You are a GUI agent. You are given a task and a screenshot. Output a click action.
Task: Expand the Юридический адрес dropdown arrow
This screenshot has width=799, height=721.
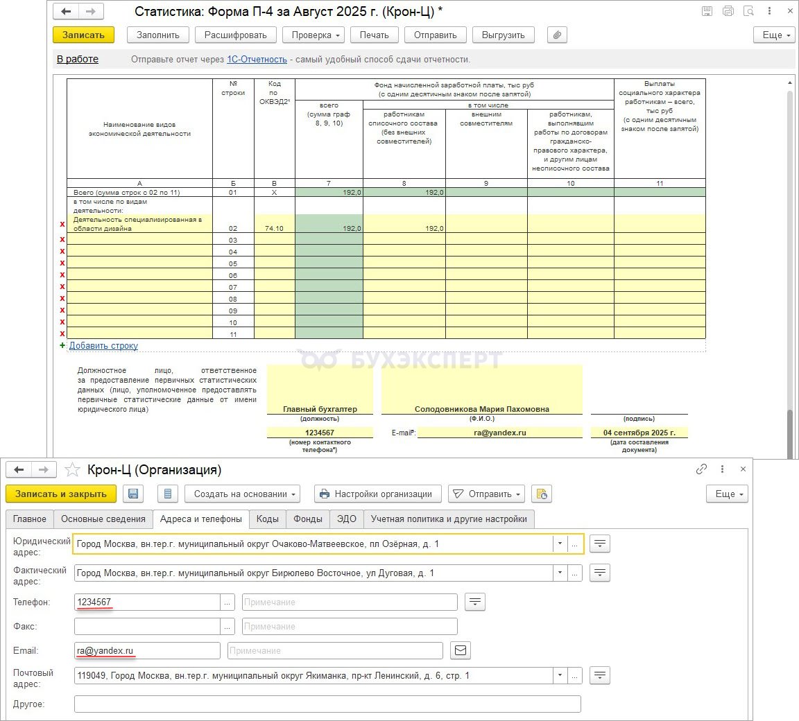560,544
